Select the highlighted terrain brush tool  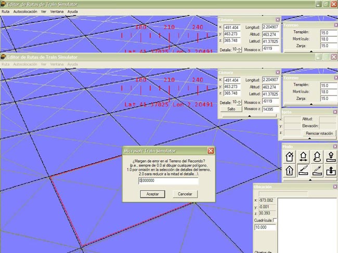point(303,170)
